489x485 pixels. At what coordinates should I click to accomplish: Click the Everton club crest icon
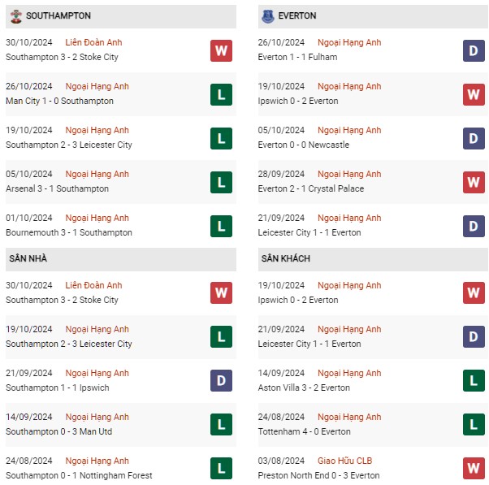pyautogui.click(x=268, y=16)
